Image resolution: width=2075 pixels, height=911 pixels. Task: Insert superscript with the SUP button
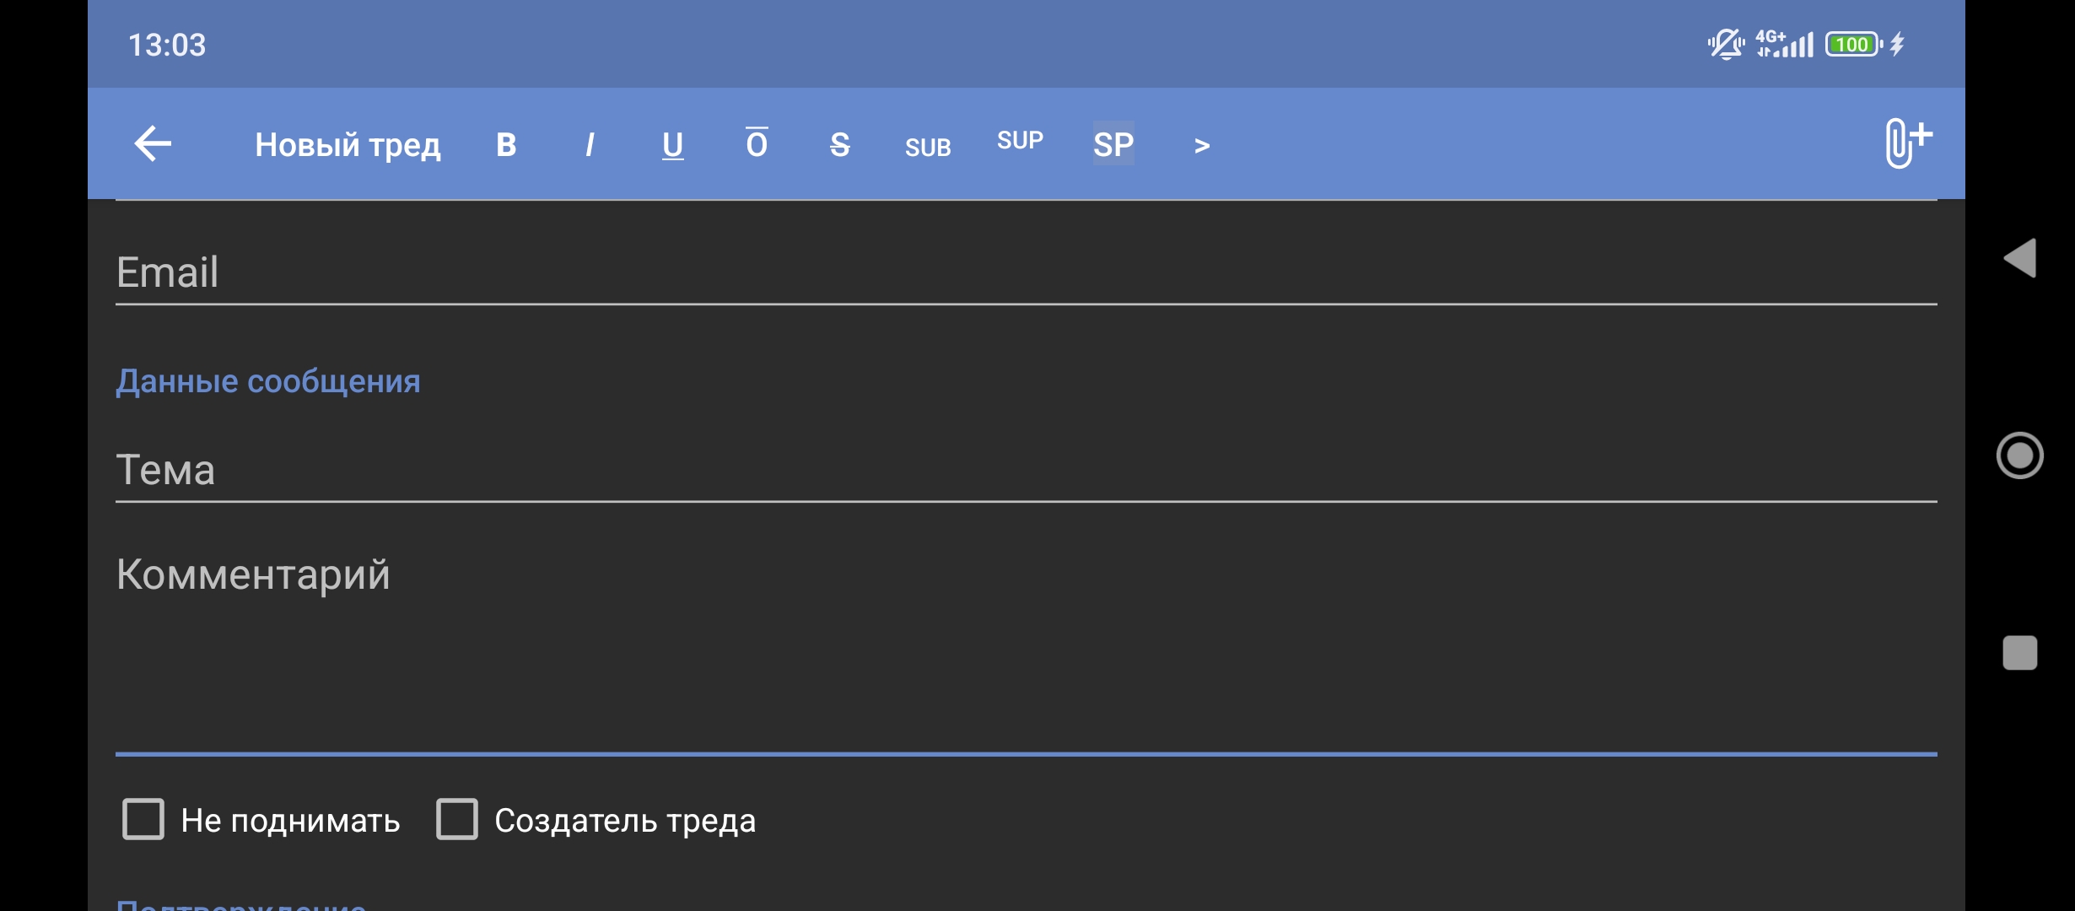pos(1020,141)
